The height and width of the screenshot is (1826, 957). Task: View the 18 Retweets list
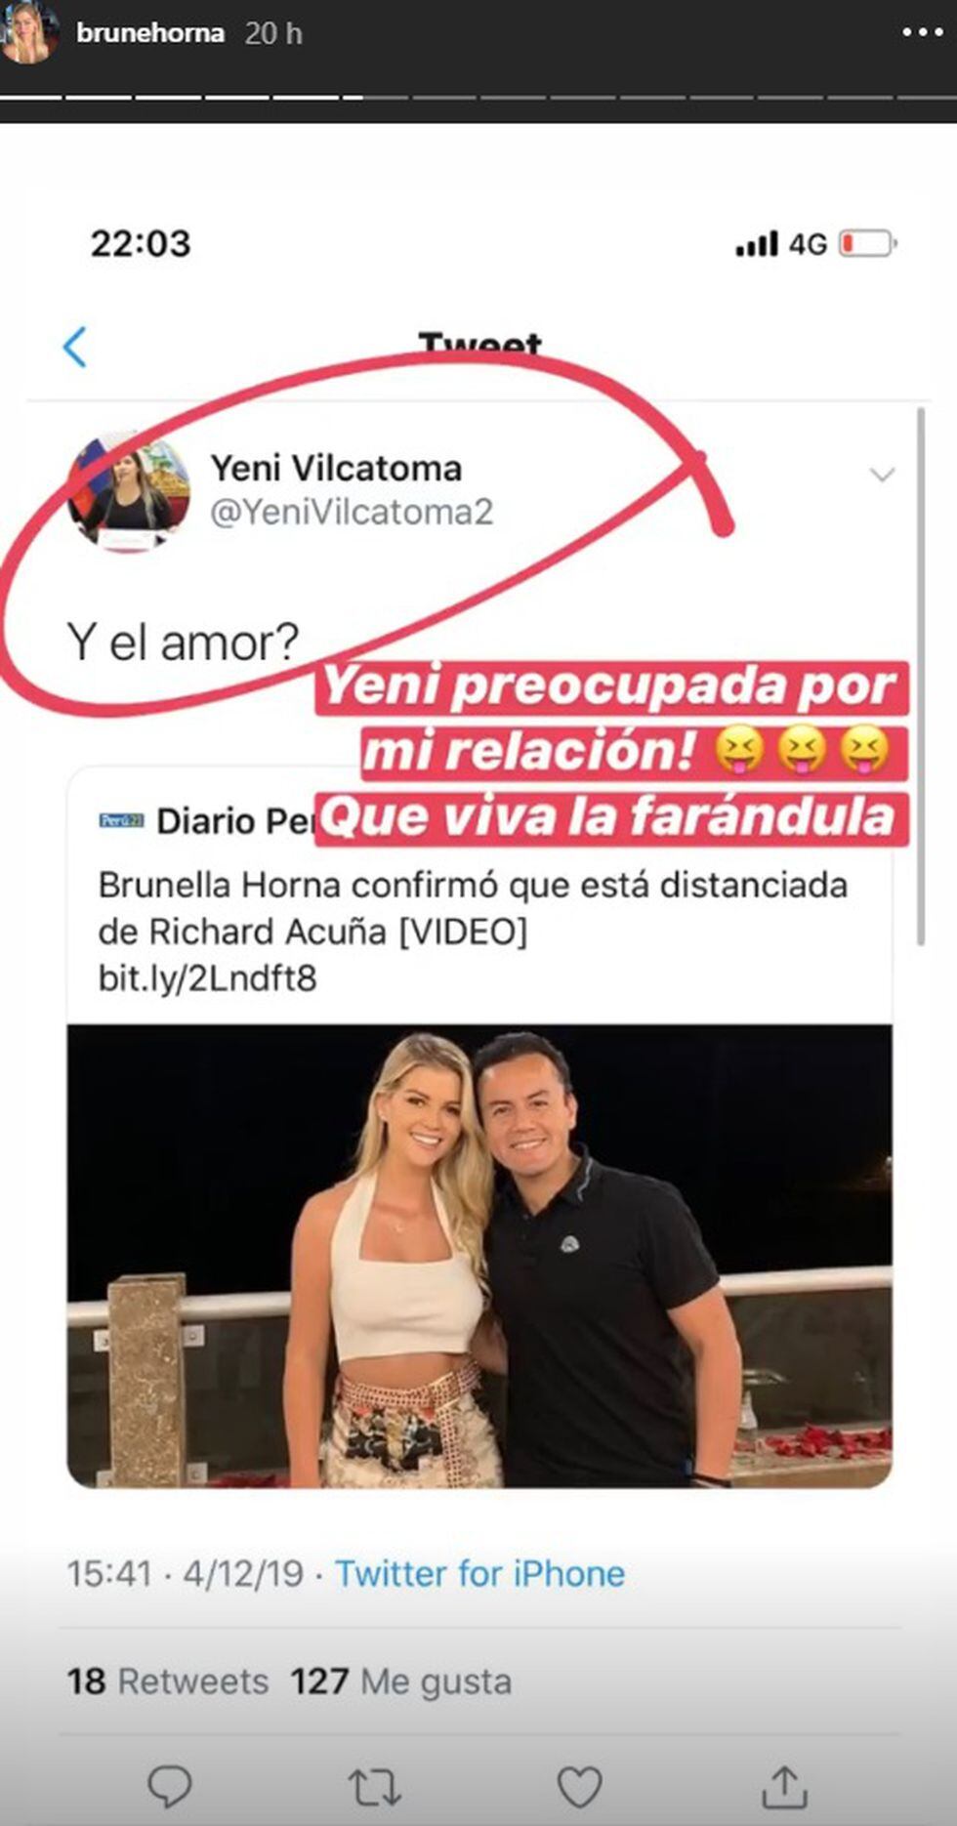pyautogui.click(x=167, y=1681)
